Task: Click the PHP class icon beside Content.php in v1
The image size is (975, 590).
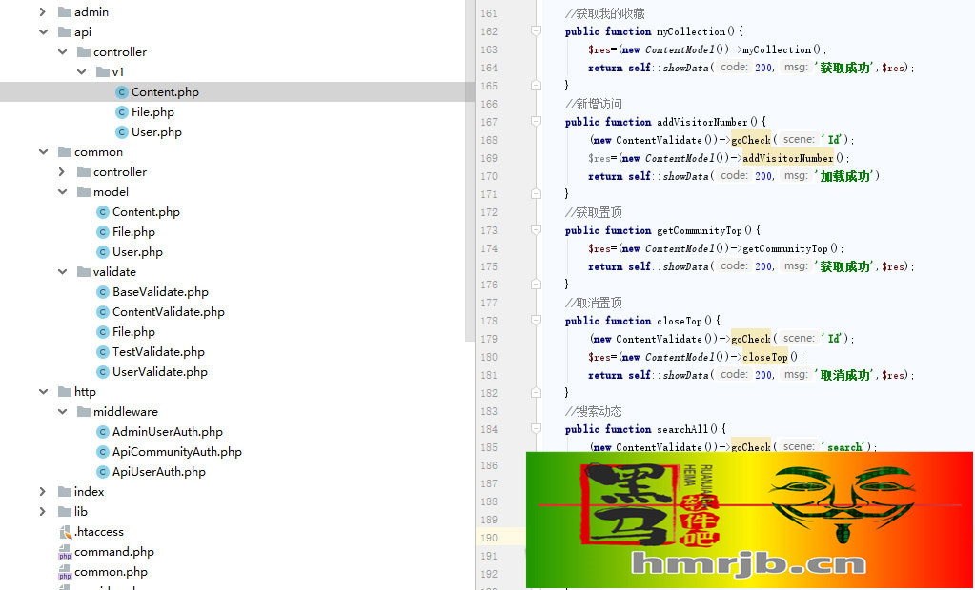Action: [121, 92]
